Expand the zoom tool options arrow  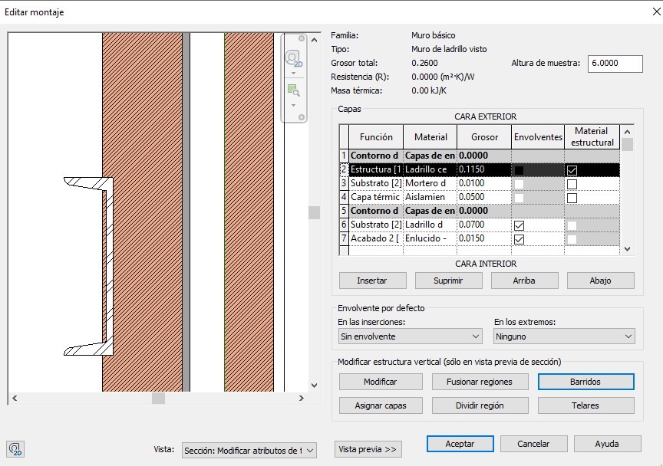point(293,104)
